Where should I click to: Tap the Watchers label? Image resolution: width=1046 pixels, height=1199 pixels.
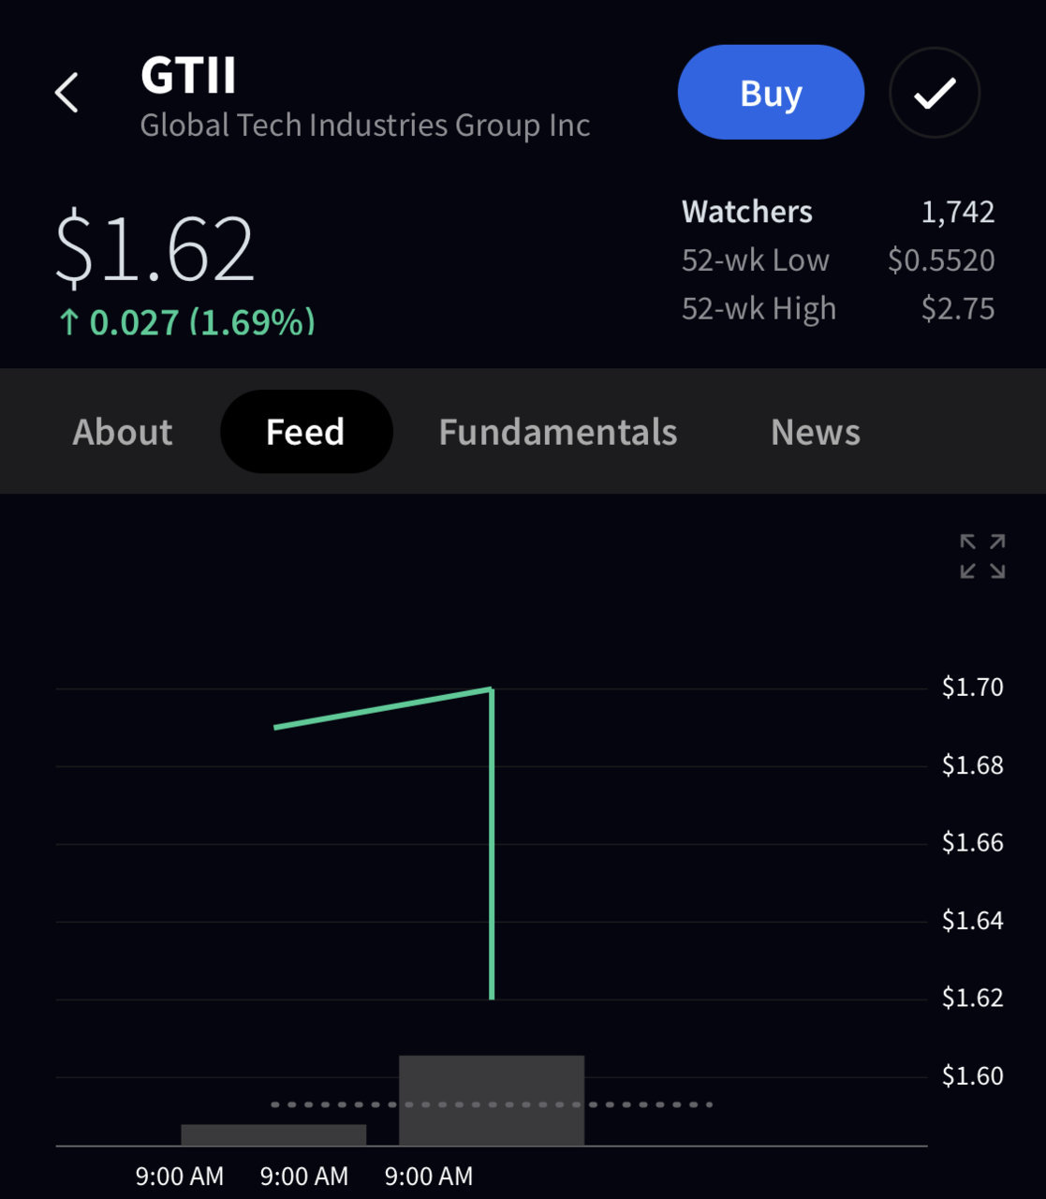(x=747, y=212)
